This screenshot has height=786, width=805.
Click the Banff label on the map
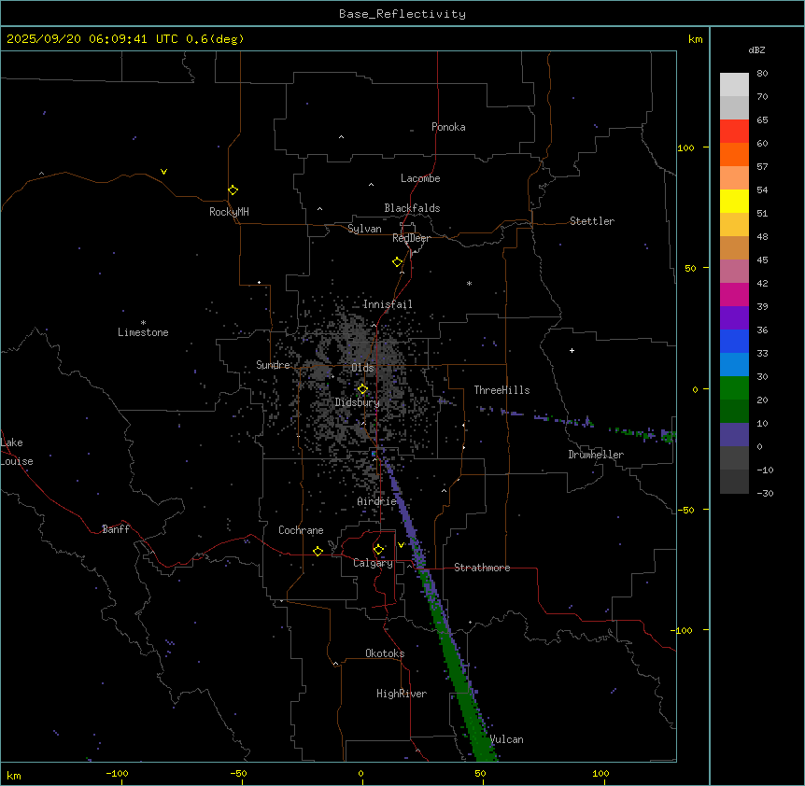click(117, 529)
